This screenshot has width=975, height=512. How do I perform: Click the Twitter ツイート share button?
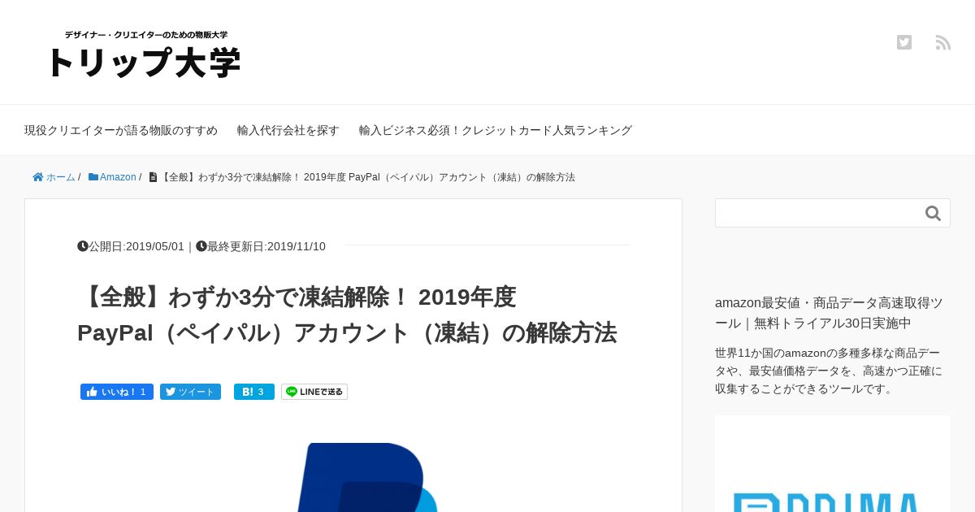190,392
